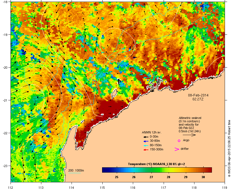The height and width of the screenshot is (189, 233).
Task: Click the '200 1000m' isobath label
Action: 76,171
